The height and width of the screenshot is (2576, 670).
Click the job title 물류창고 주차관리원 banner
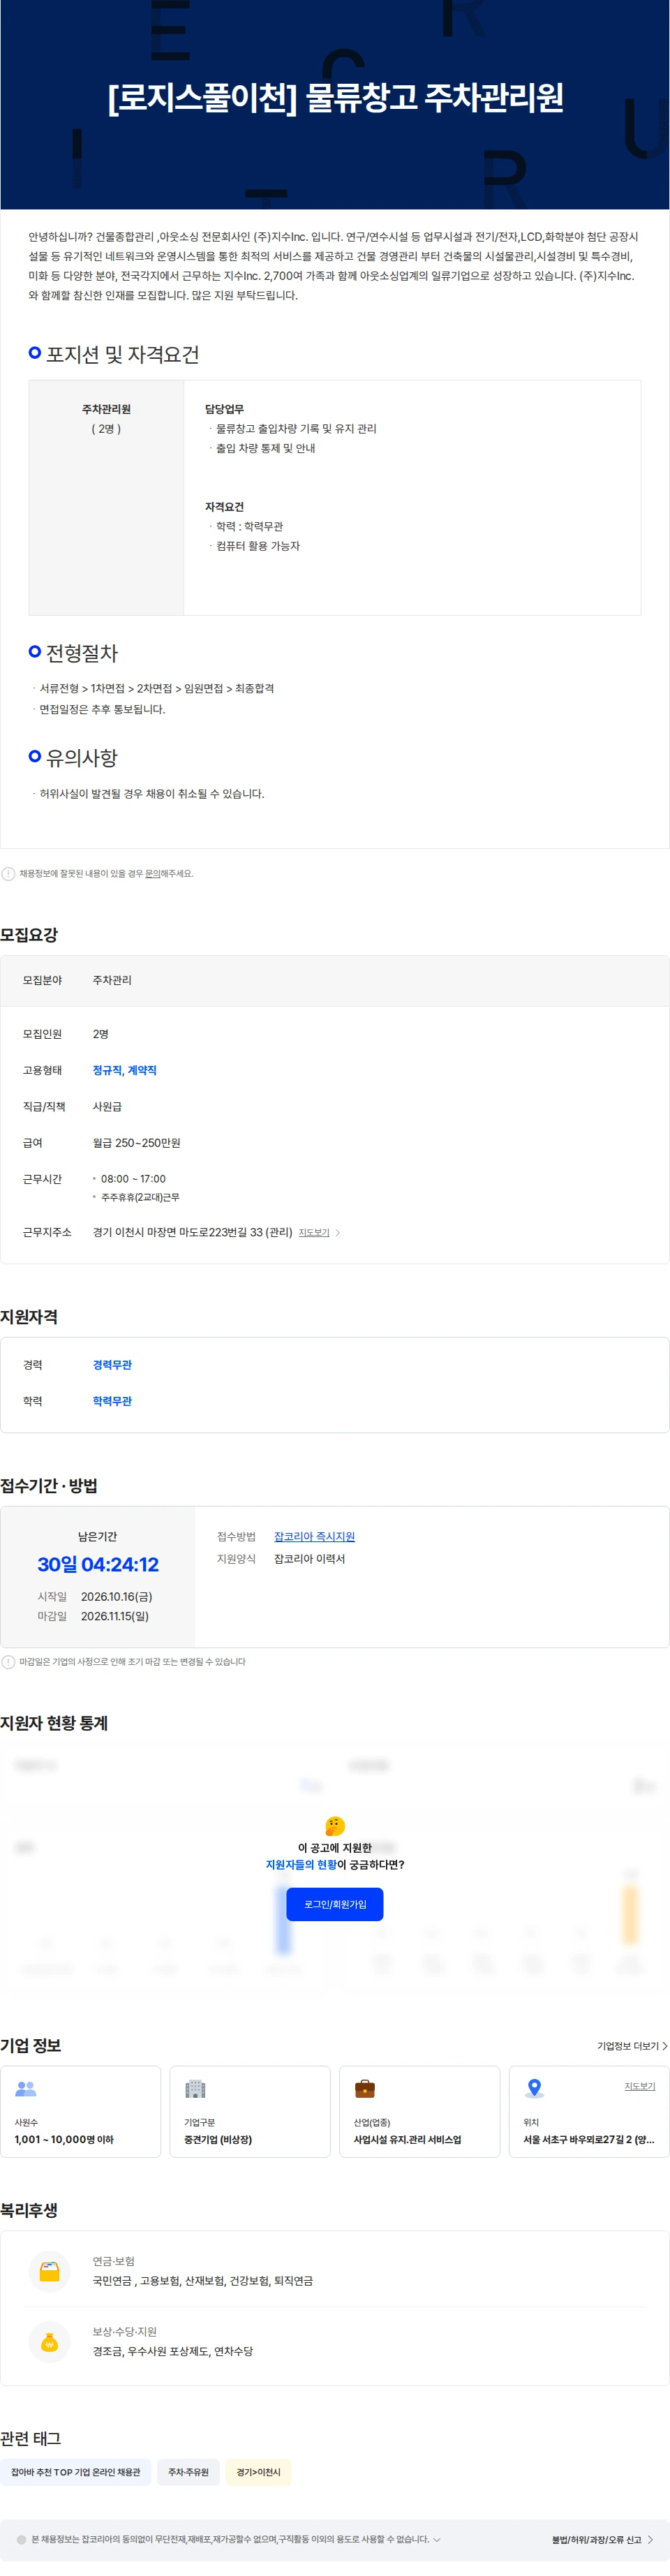[x=335, y=97]
